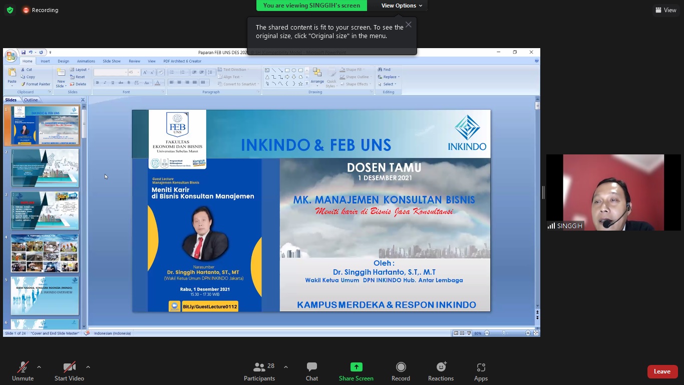Image resolution: width=684 pixels, height=385 pixels.
Task: Switch to the Design ribbon tab
Action: click(63, 61)
